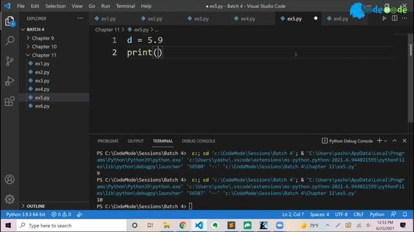Select Python language mode in status bar

(376, 215)
